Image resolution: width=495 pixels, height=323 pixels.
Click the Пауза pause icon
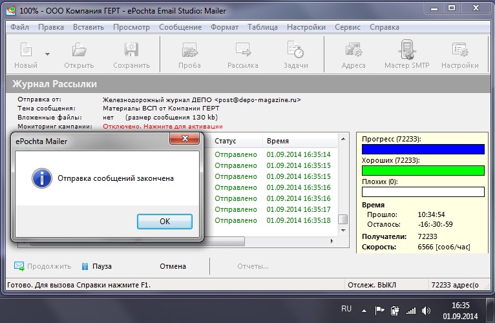click(85, 267)
